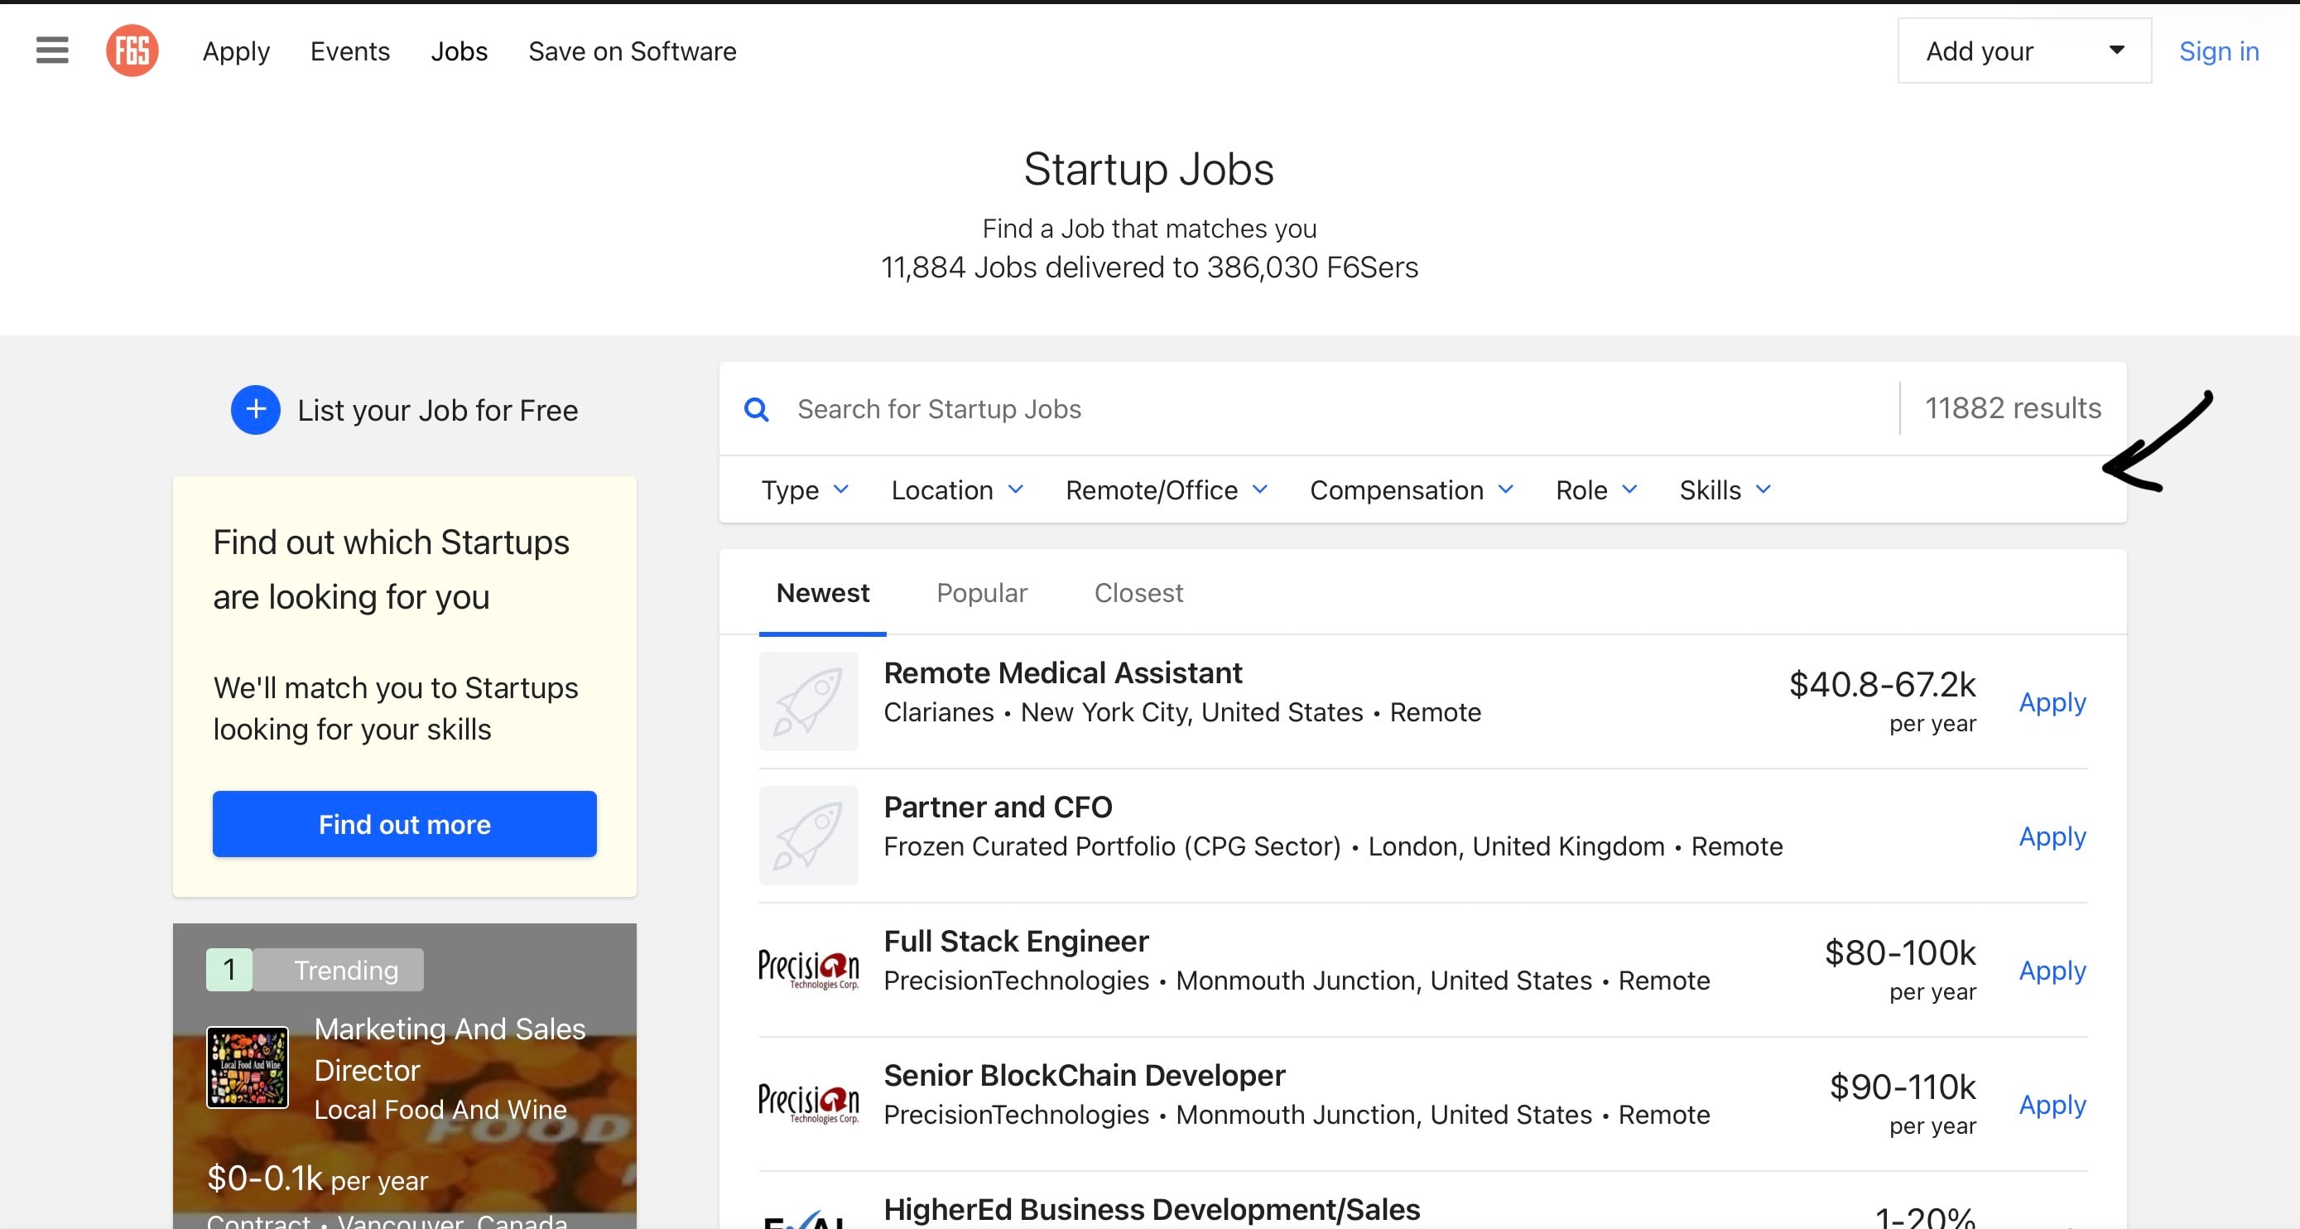Click the F6S logo icon

[x=132, y=50]
